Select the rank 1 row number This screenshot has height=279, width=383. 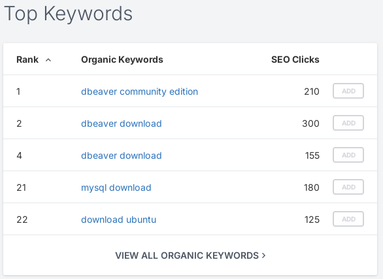click(x=18, y=91)
